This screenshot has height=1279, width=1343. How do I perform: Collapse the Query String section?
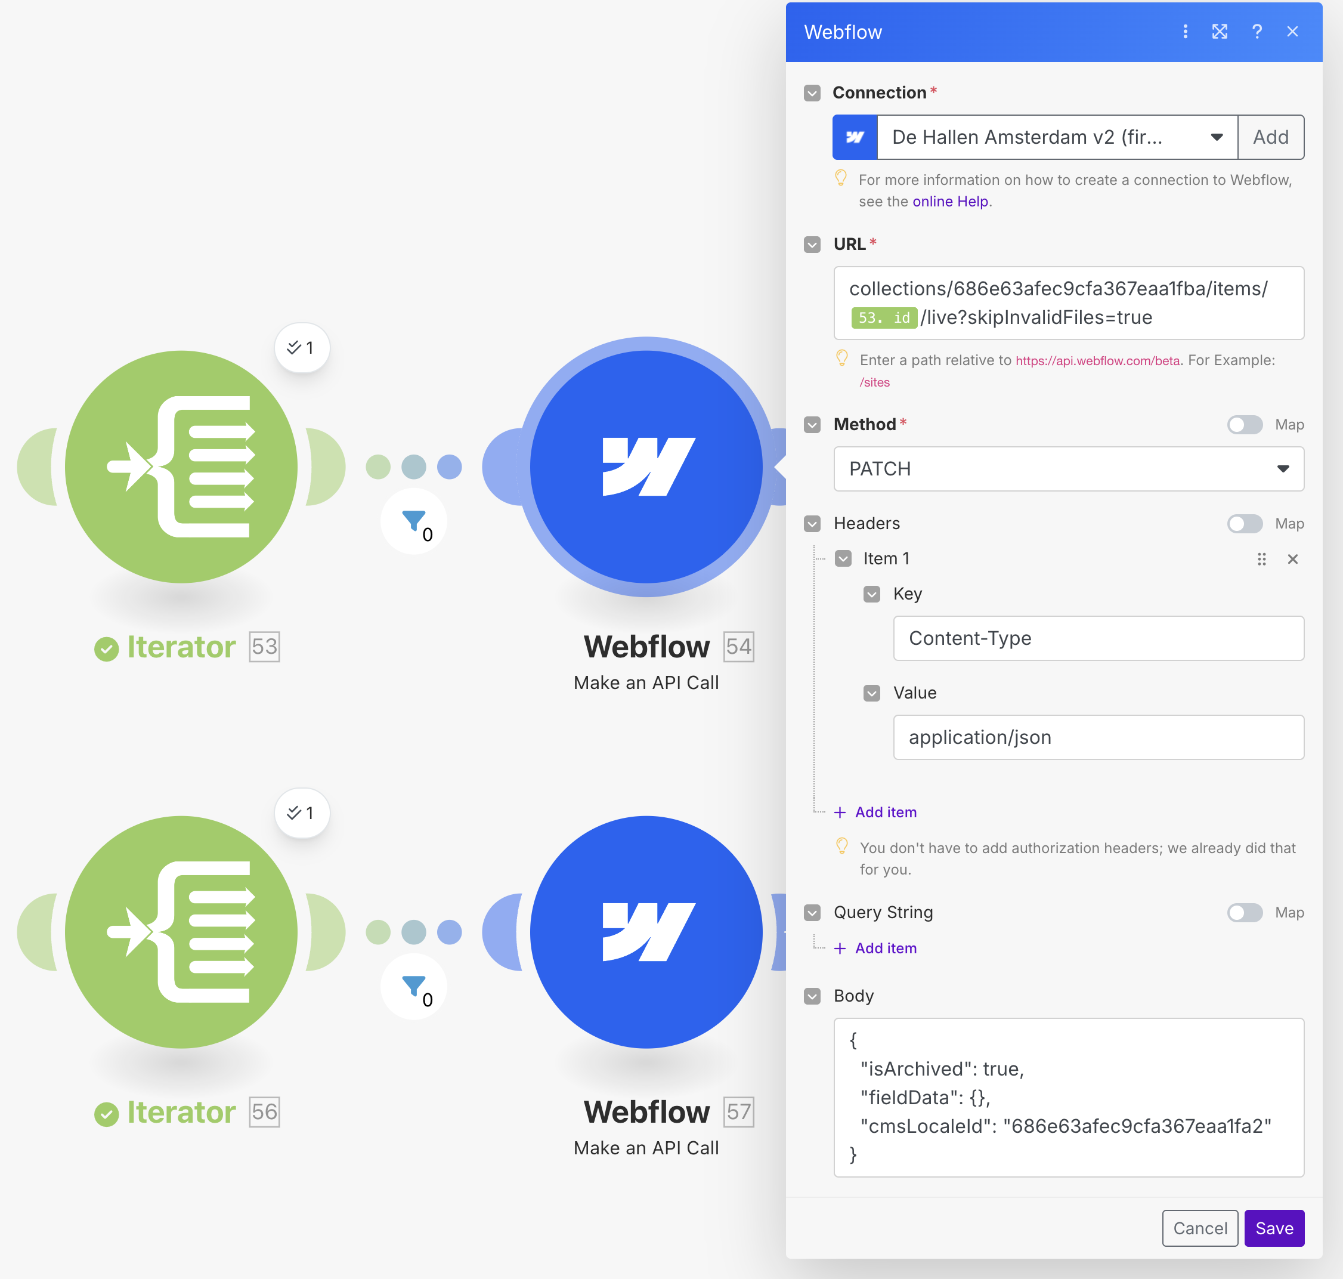tap(812, 912)
